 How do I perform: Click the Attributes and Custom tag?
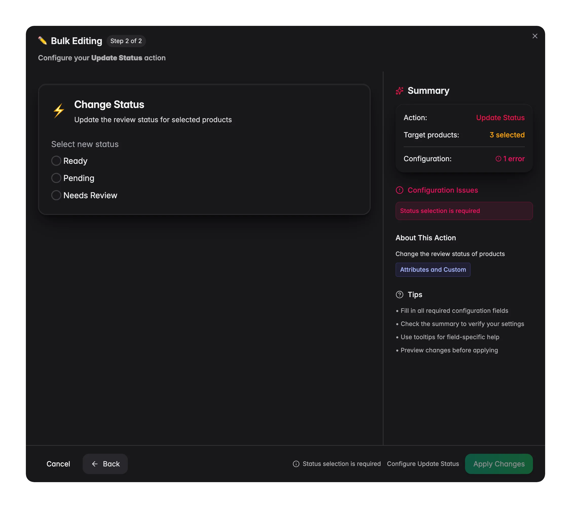tap(433, 270)
